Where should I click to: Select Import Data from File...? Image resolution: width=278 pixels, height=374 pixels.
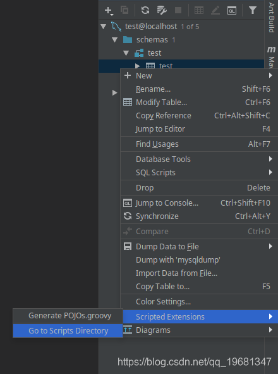(199, 273)
